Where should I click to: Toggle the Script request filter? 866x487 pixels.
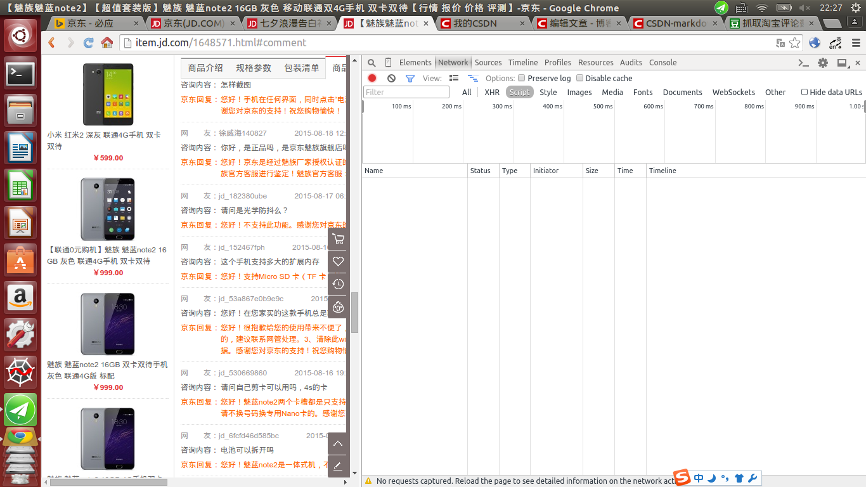[x=519, y=92]
